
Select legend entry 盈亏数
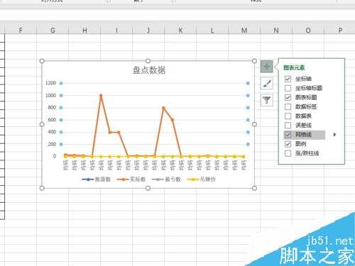166,179
